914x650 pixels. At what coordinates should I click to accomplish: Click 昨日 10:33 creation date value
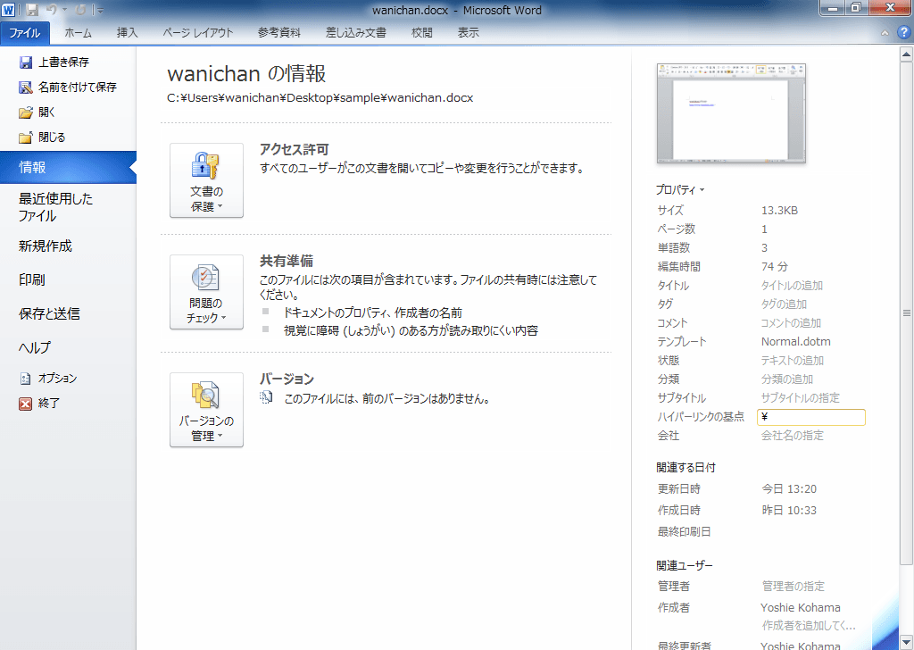click(789, 510)
